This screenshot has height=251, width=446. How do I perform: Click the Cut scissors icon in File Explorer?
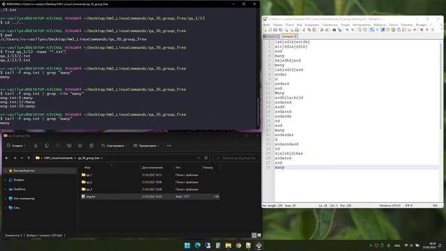36,146
